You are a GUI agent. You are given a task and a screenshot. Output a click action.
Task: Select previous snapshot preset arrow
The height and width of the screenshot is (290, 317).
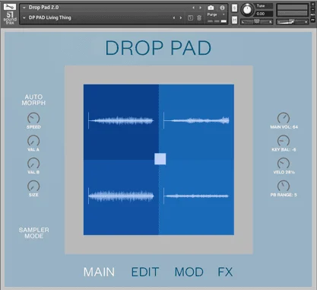[174, 18]
